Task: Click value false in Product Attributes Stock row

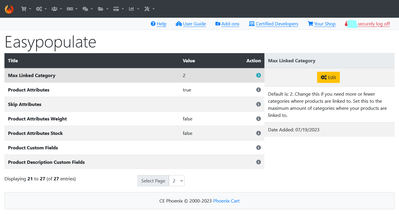Action: [x=188, y=133]
